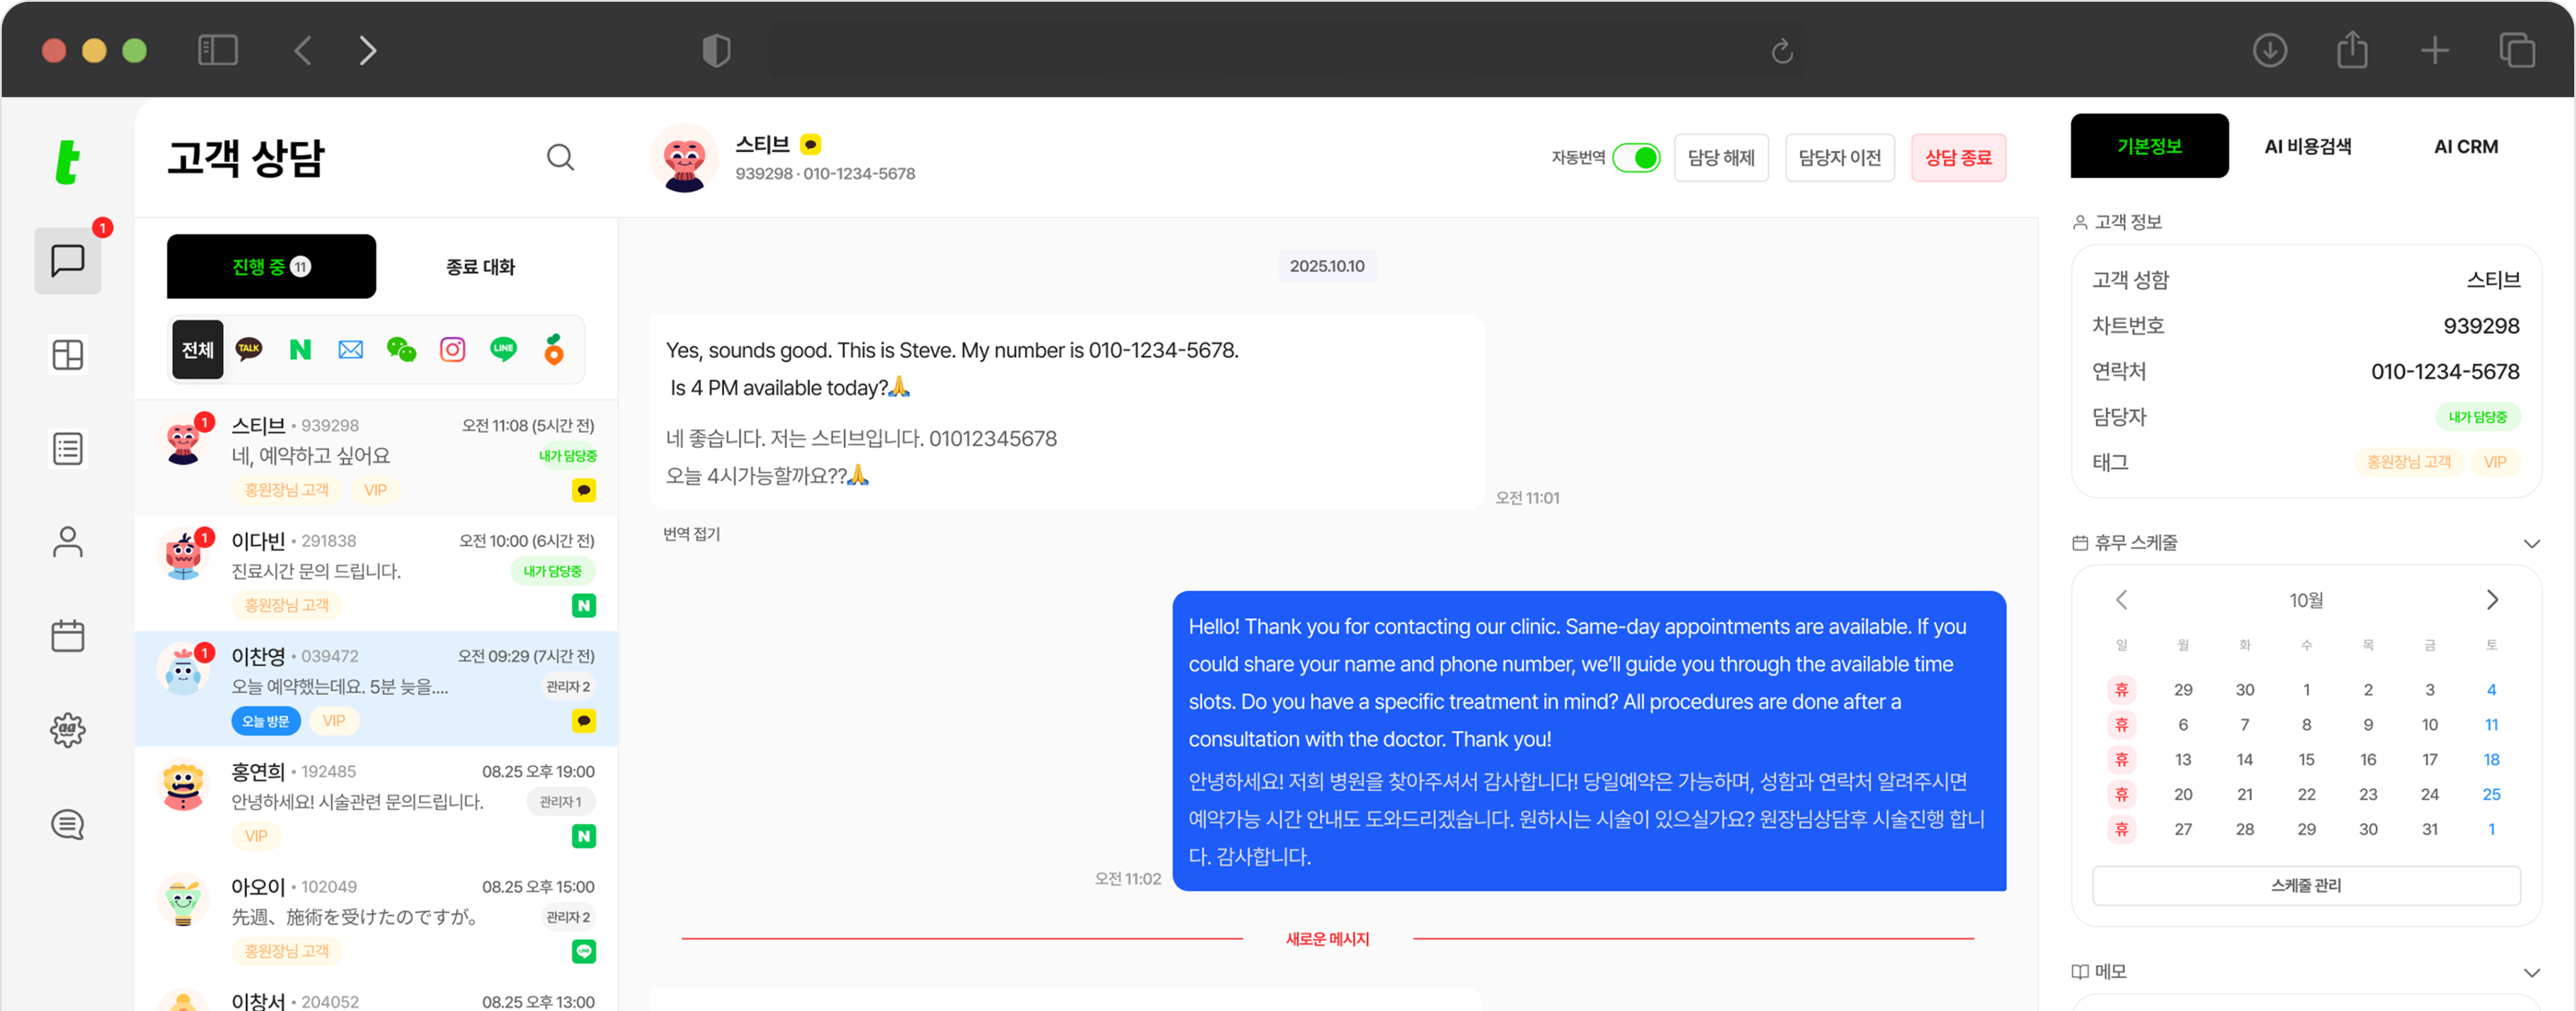Screen dimensions: 2576x1011
Task: Filter chats by email channel icon
Action: [x=351, y=349]
